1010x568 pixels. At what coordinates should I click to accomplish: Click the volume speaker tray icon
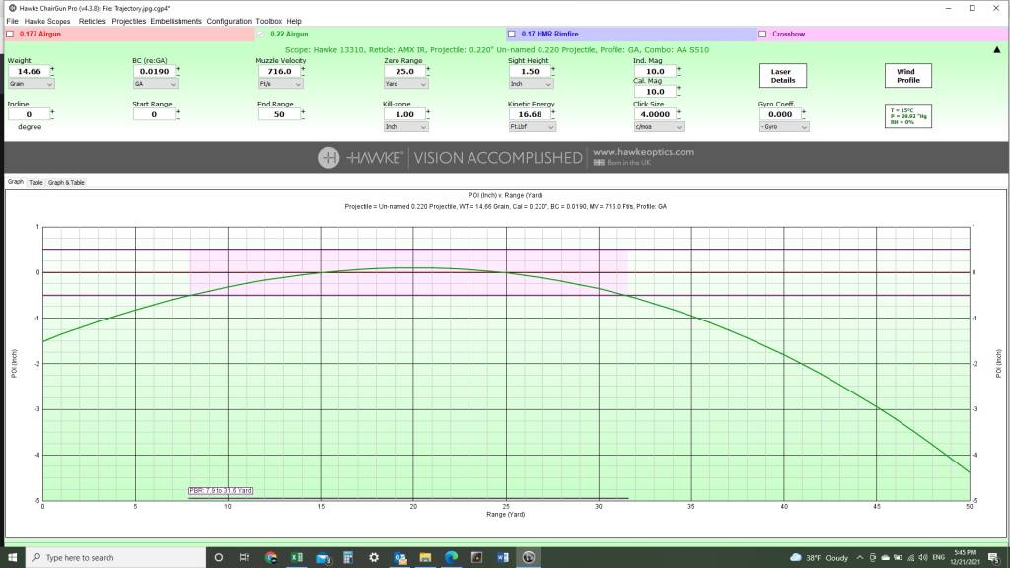coord(922,558)
